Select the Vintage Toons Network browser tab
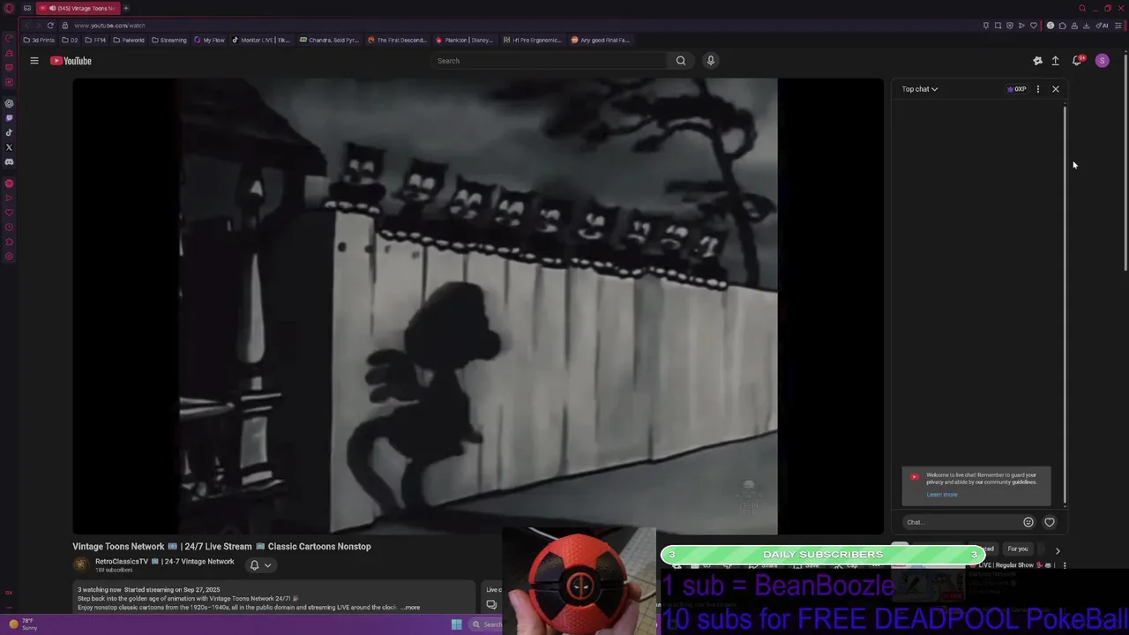Screen dimensions: 1129x635 pos(77,8)
